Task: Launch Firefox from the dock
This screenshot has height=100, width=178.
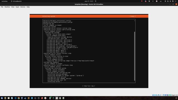Action: [x=42, y=98]
